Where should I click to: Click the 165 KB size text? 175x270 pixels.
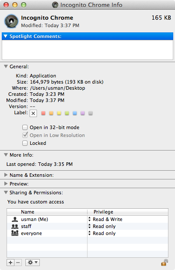tap(161, 18)
